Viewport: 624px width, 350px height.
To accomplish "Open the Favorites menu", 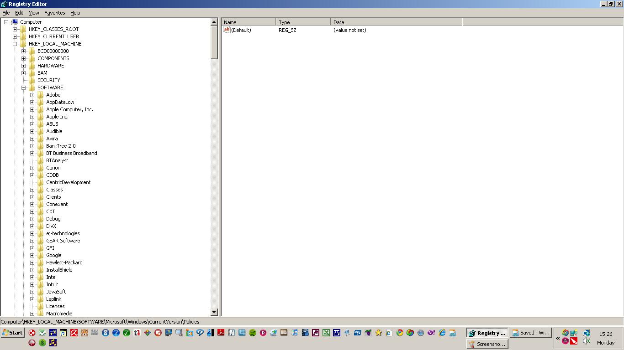I will [54, 13].
